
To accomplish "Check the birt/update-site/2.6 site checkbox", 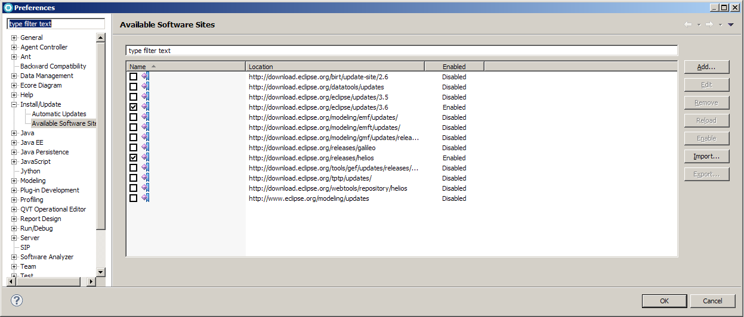I will pos(133,76).
